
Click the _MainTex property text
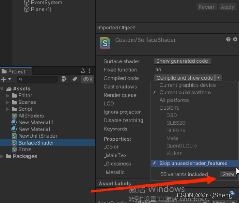[x=115, y=155]
